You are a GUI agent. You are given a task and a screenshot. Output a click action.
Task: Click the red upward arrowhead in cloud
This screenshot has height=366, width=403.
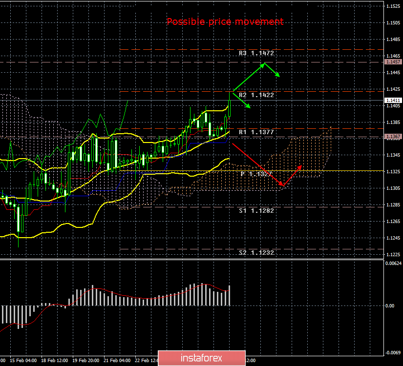pos(299,167)
